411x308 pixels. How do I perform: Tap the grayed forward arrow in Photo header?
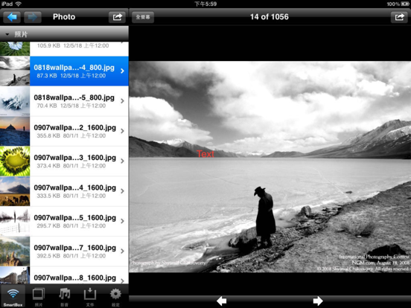(x=33, y=17)
